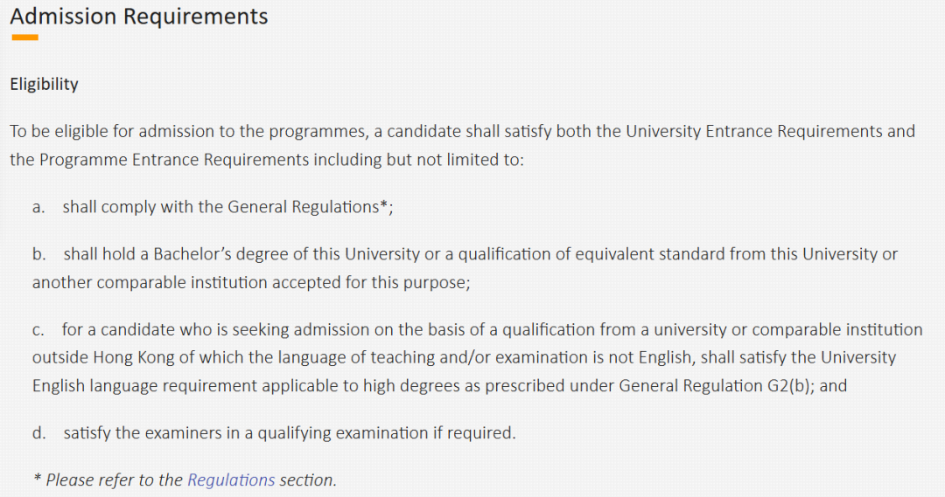The height and width of the screenshot is (497, 945).
Task: Click the list marker "a."
Action: (x=38, y=207)
